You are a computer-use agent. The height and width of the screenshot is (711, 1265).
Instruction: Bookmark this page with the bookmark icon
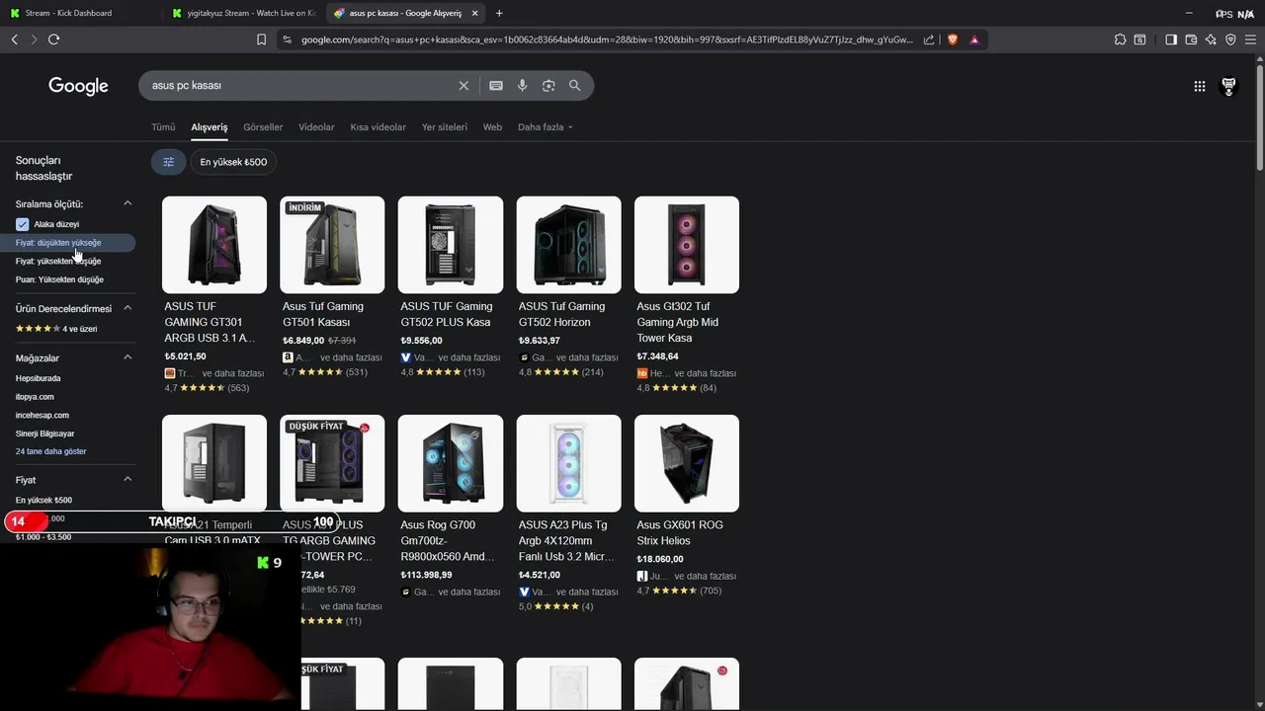[261, 39]
